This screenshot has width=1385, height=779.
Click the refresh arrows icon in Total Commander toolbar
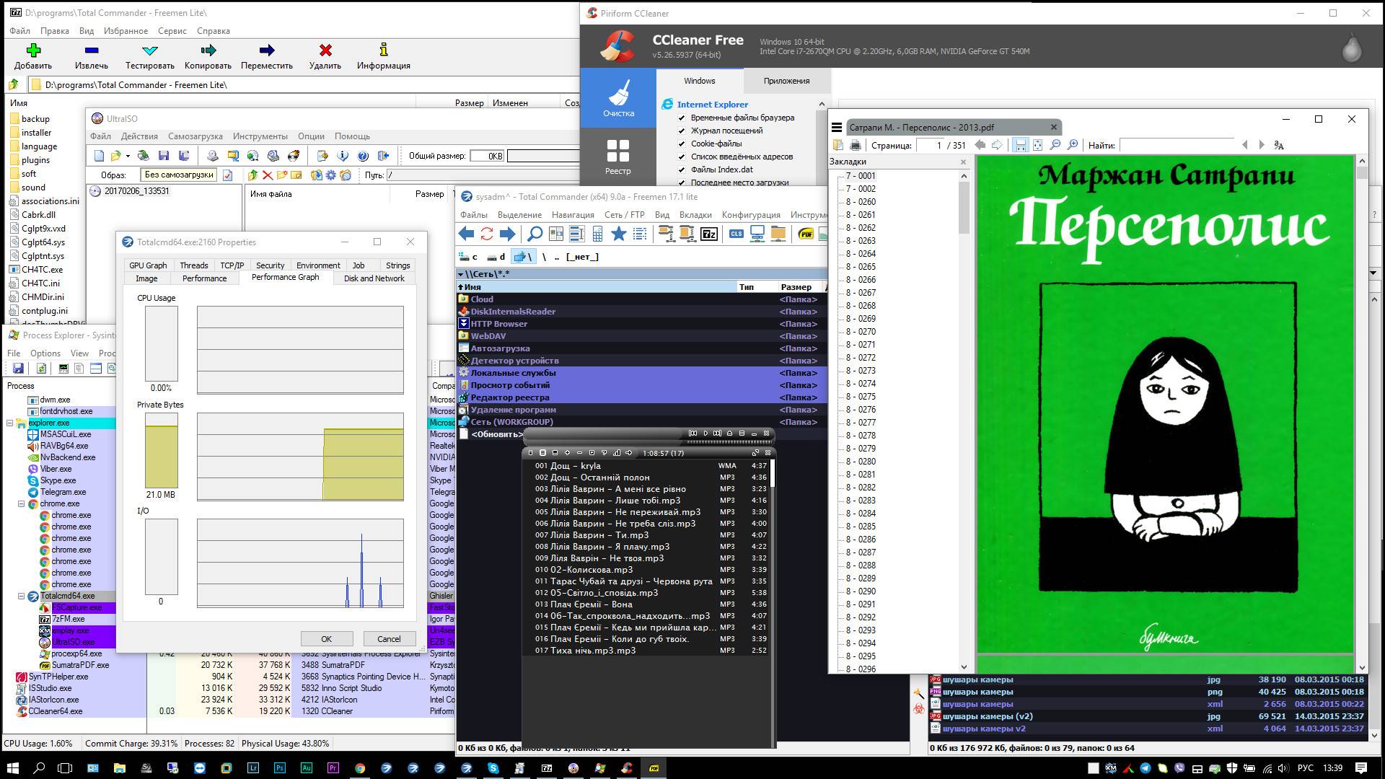click(487, 234)
